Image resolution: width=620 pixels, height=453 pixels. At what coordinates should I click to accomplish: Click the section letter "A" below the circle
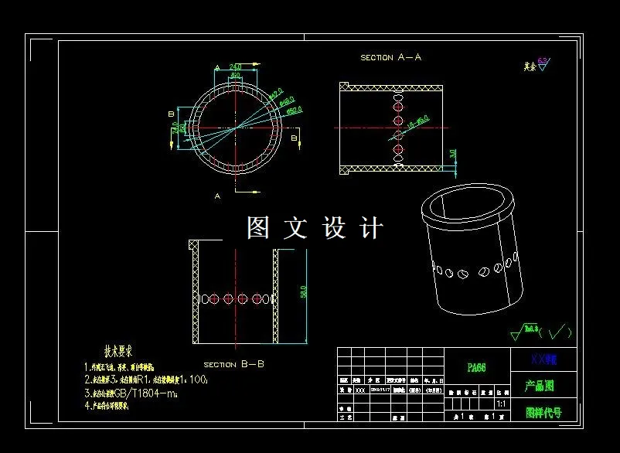[x=217, y=196]
